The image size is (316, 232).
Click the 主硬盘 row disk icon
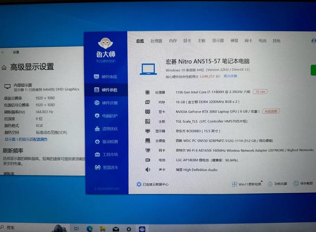[x=148, y=141]
